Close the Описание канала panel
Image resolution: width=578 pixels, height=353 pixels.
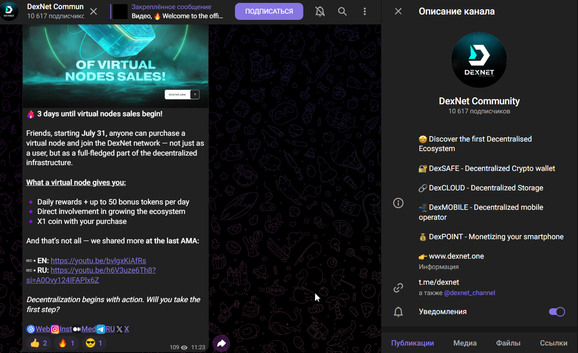398,11
